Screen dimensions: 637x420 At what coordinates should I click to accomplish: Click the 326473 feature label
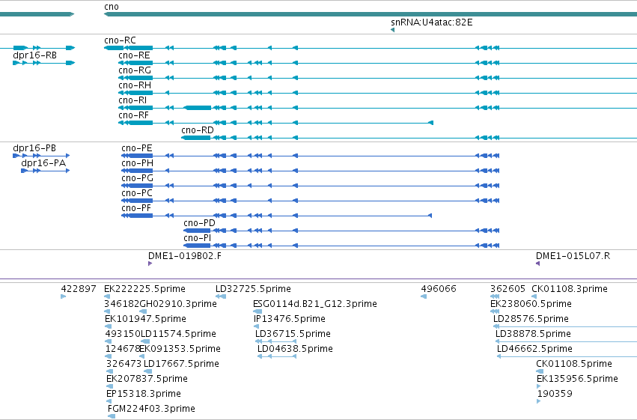pos(124,364)
